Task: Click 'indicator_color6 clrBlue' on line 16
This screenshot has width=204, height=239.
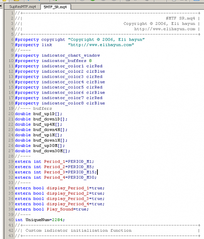Action: [73, 93]
